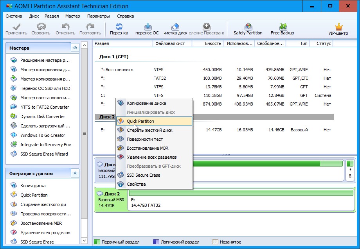Click Копия диска in disk operations
The image size is (360, 249).
tap(28, 186)
